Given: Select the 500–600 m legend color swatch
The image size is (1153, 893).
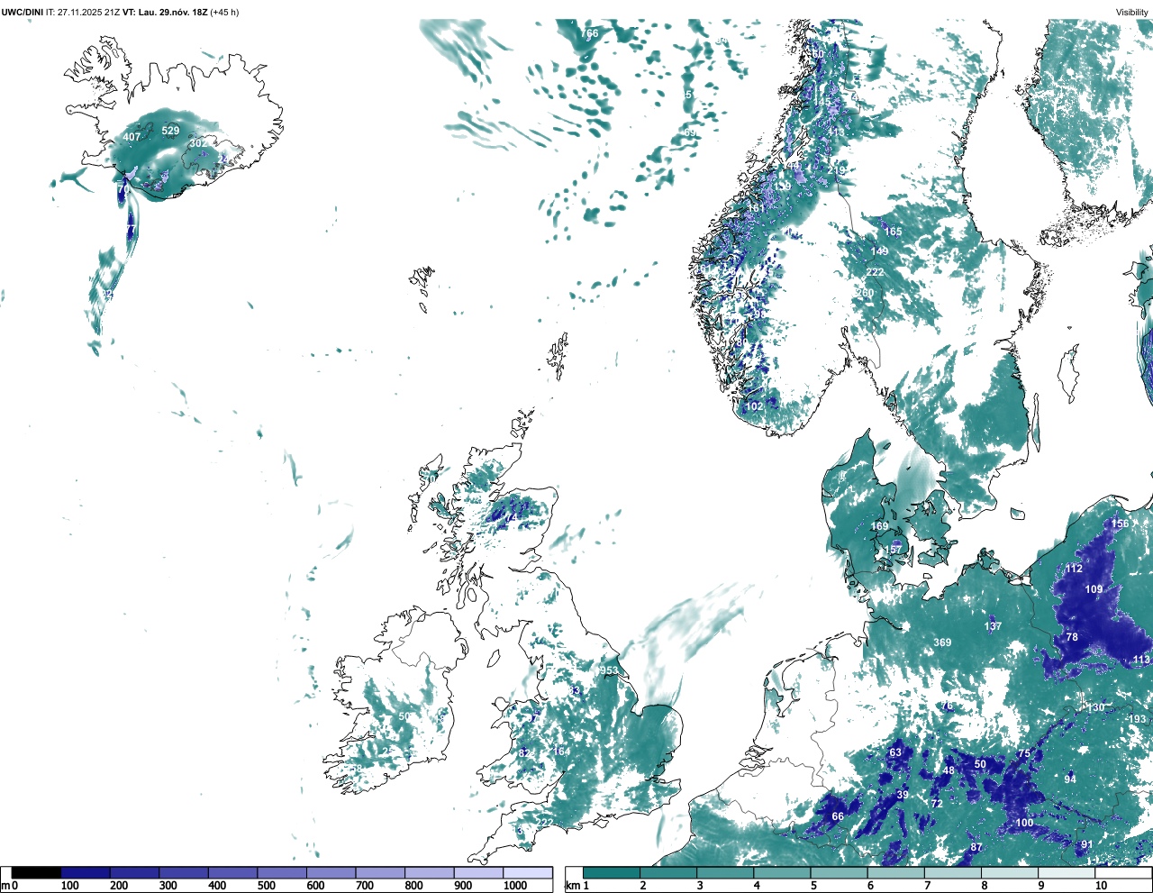Looking at the screenshot, I should (x=282, y=872).
